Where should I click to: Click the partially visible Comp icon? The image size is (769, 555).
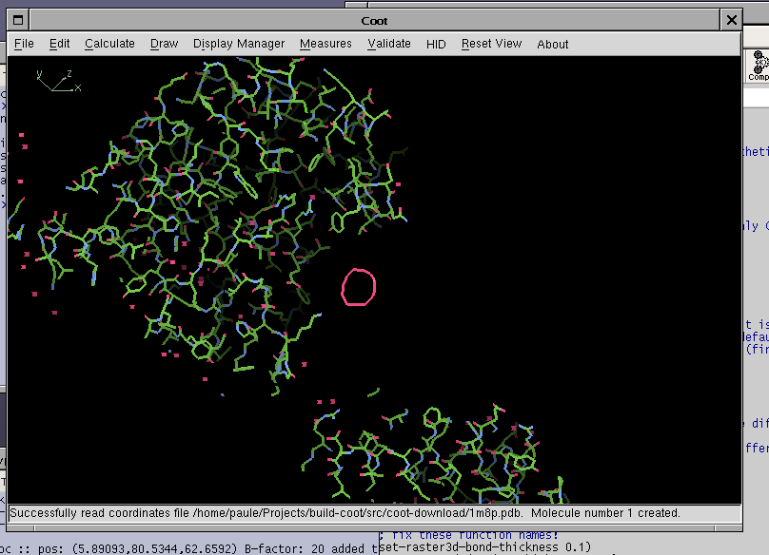758,67
